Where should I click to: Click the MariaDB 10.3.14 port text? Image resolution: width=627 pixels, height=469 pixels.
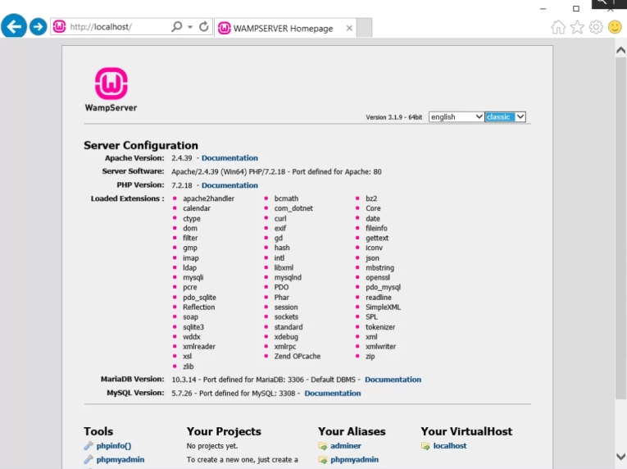click(x=264, y=380)
